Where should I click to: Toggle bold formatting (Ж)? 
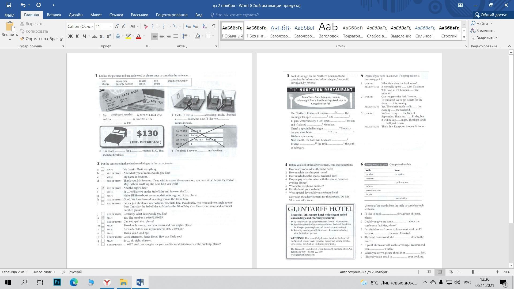(x=70, y=36)
